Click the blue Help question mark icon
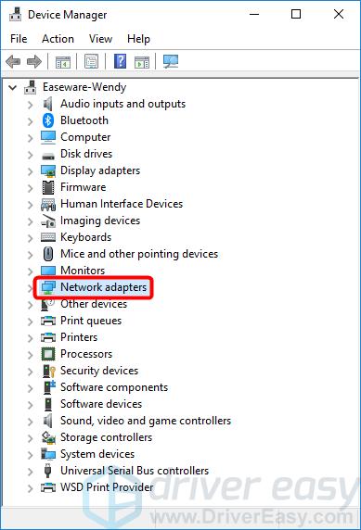This screenshot has width=361, height=530. 121,61
